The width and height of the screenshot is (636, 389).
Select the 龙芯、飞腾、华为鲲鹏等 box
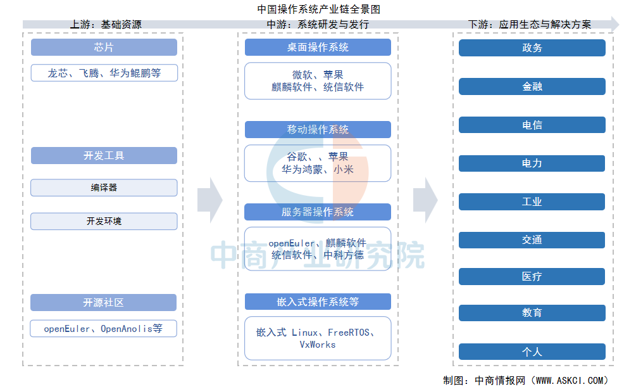pyautogui.click(x=104, y=73)
